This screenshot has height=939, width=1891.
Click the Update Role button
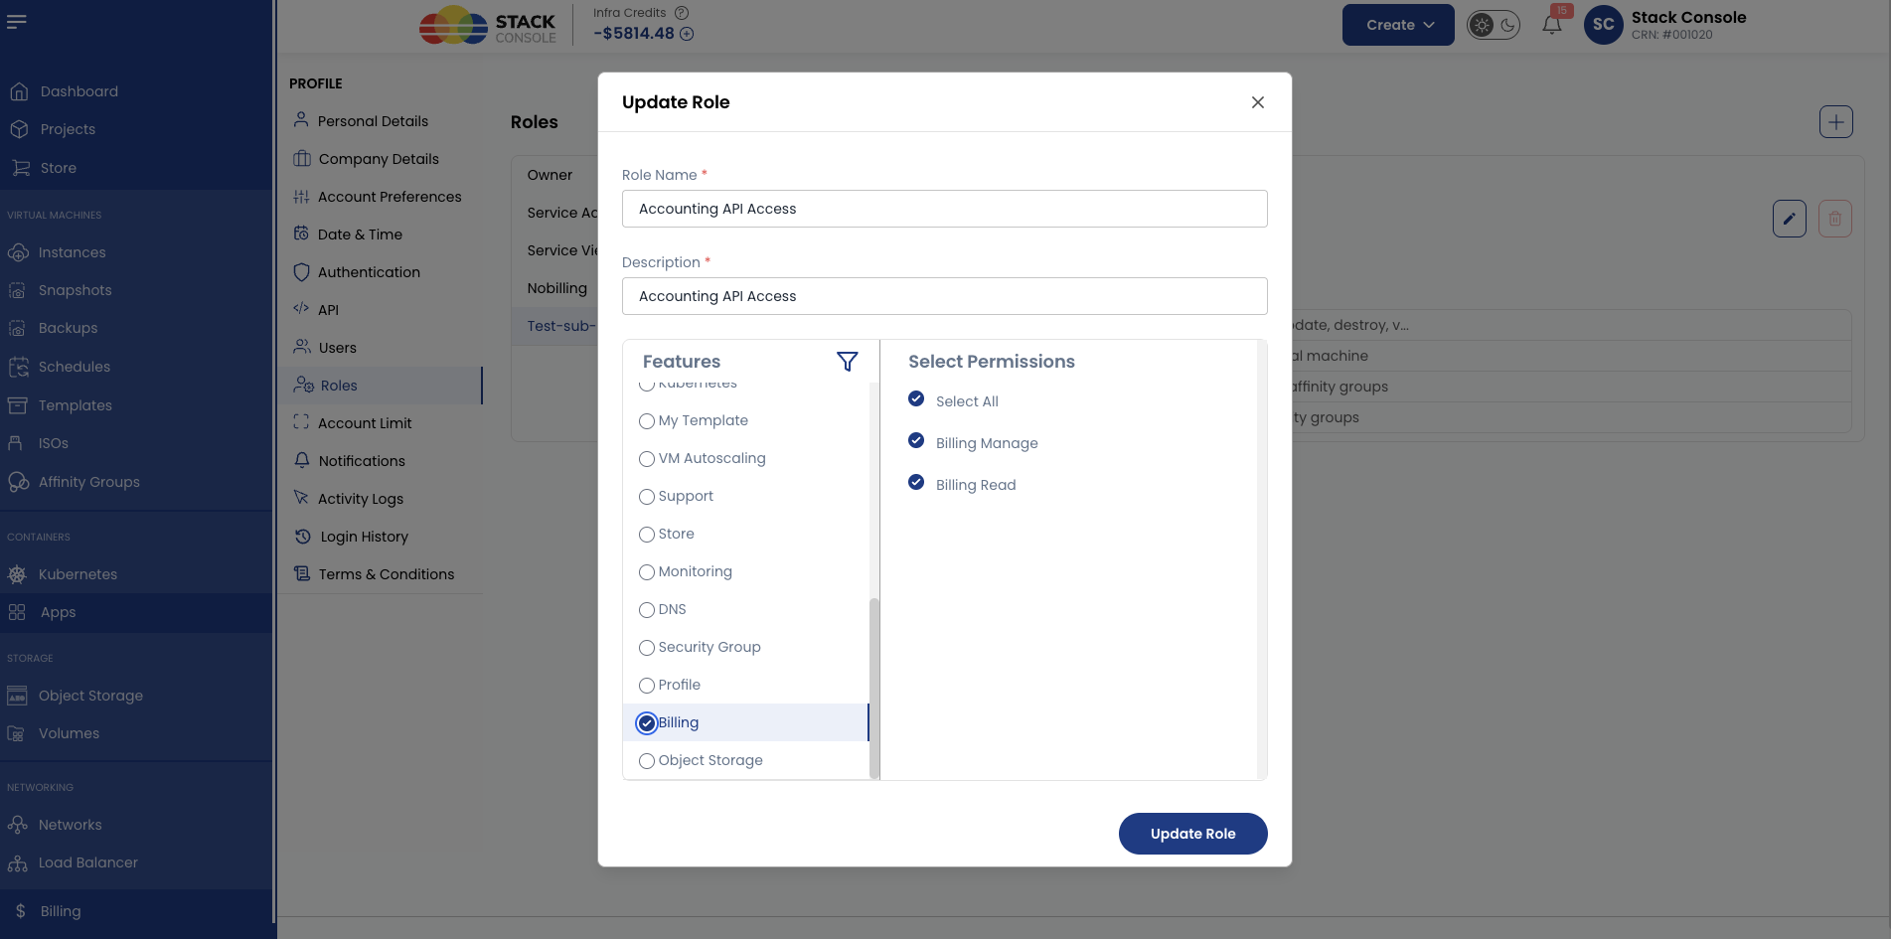click(x=1192, y=834)
